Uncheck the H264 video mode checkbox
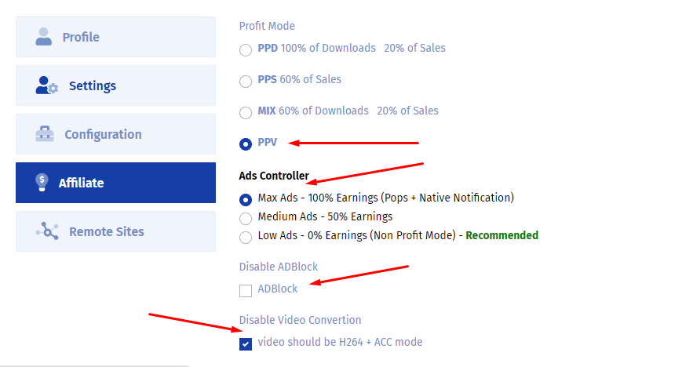Image resolution: width=693 pixels, height=367 pixels. coord(246,343)
